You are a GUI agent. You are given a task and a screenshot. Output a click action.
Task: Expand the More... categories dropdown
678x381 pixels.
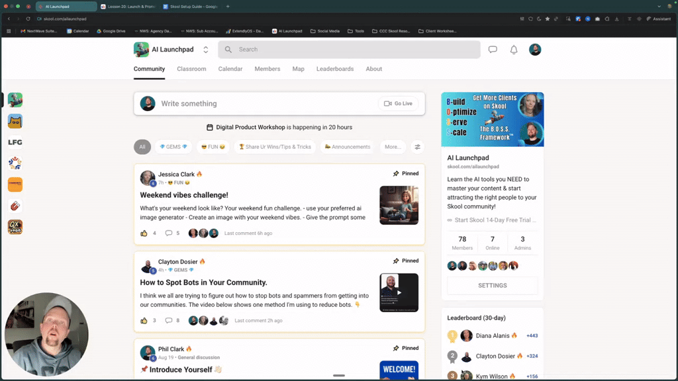[x=393, y=147]
